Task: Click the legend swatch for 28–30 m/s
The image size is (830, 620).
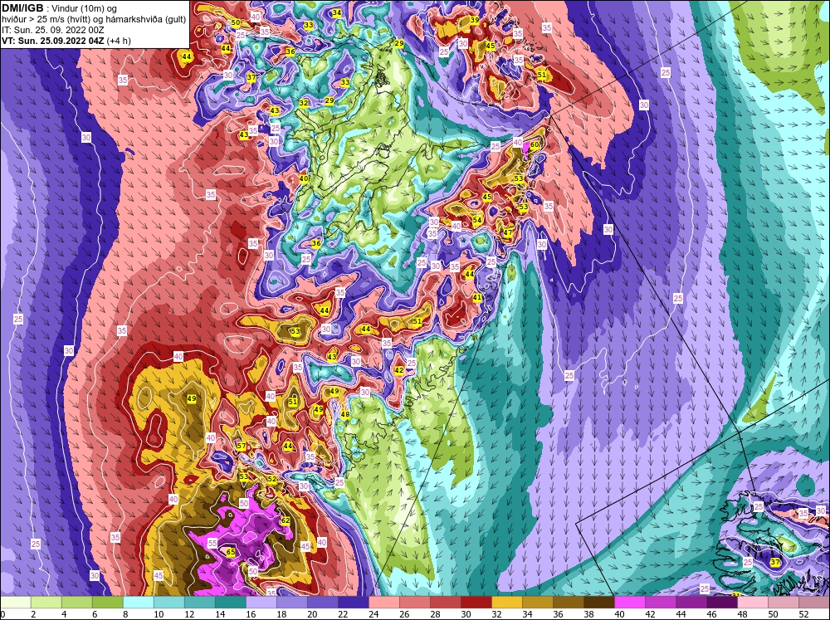Action: [x=446, y=602]
